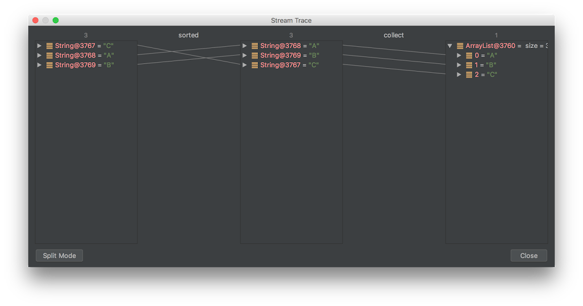Toggle expansion of element 2
Image resolution: width=583 pixels, height=306 pixels.
pyautogui.click(x=459, y=74)
